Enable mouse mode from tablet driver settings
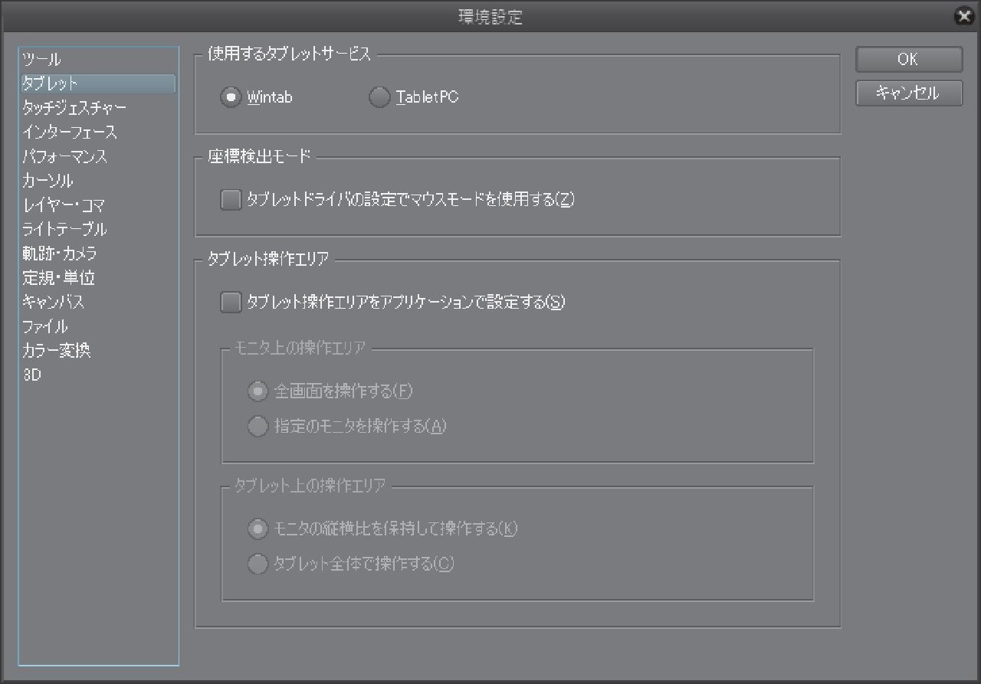Viewport: 981px width, 684px height. [230, 199]
